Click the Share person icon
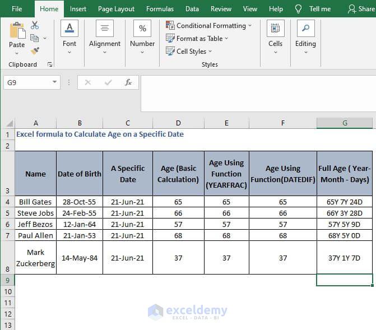 [x=352, y=9]
